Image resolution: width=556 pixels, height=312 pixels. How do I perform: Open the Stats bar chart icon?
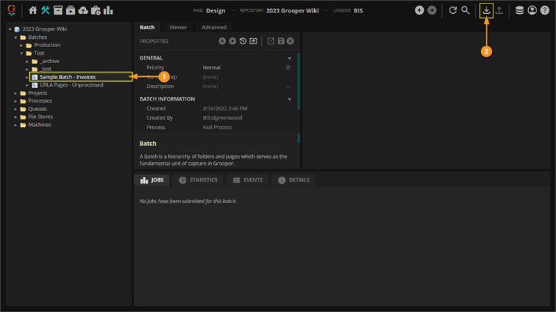pos(108,10)
